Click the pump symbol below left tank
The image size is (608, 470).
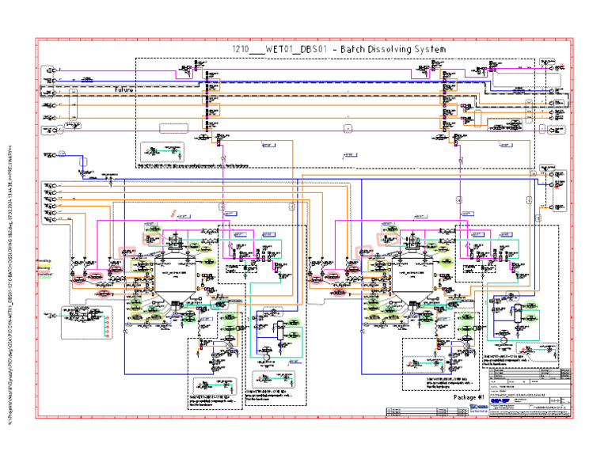pyautogui.click(x=228, y=345)
